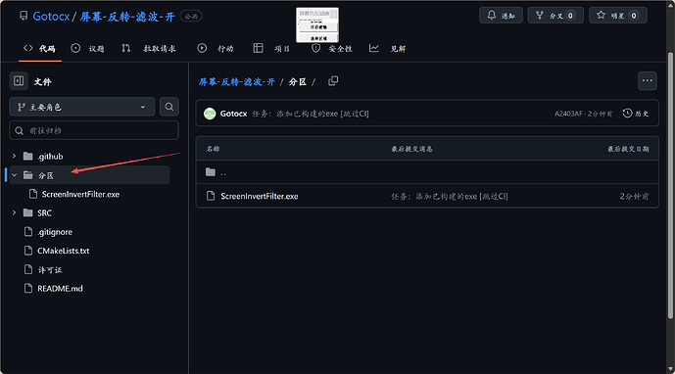Click the folder icon of the '..' row
The image size is (675, 374).
pyautogui.click(x=211, y=172)
